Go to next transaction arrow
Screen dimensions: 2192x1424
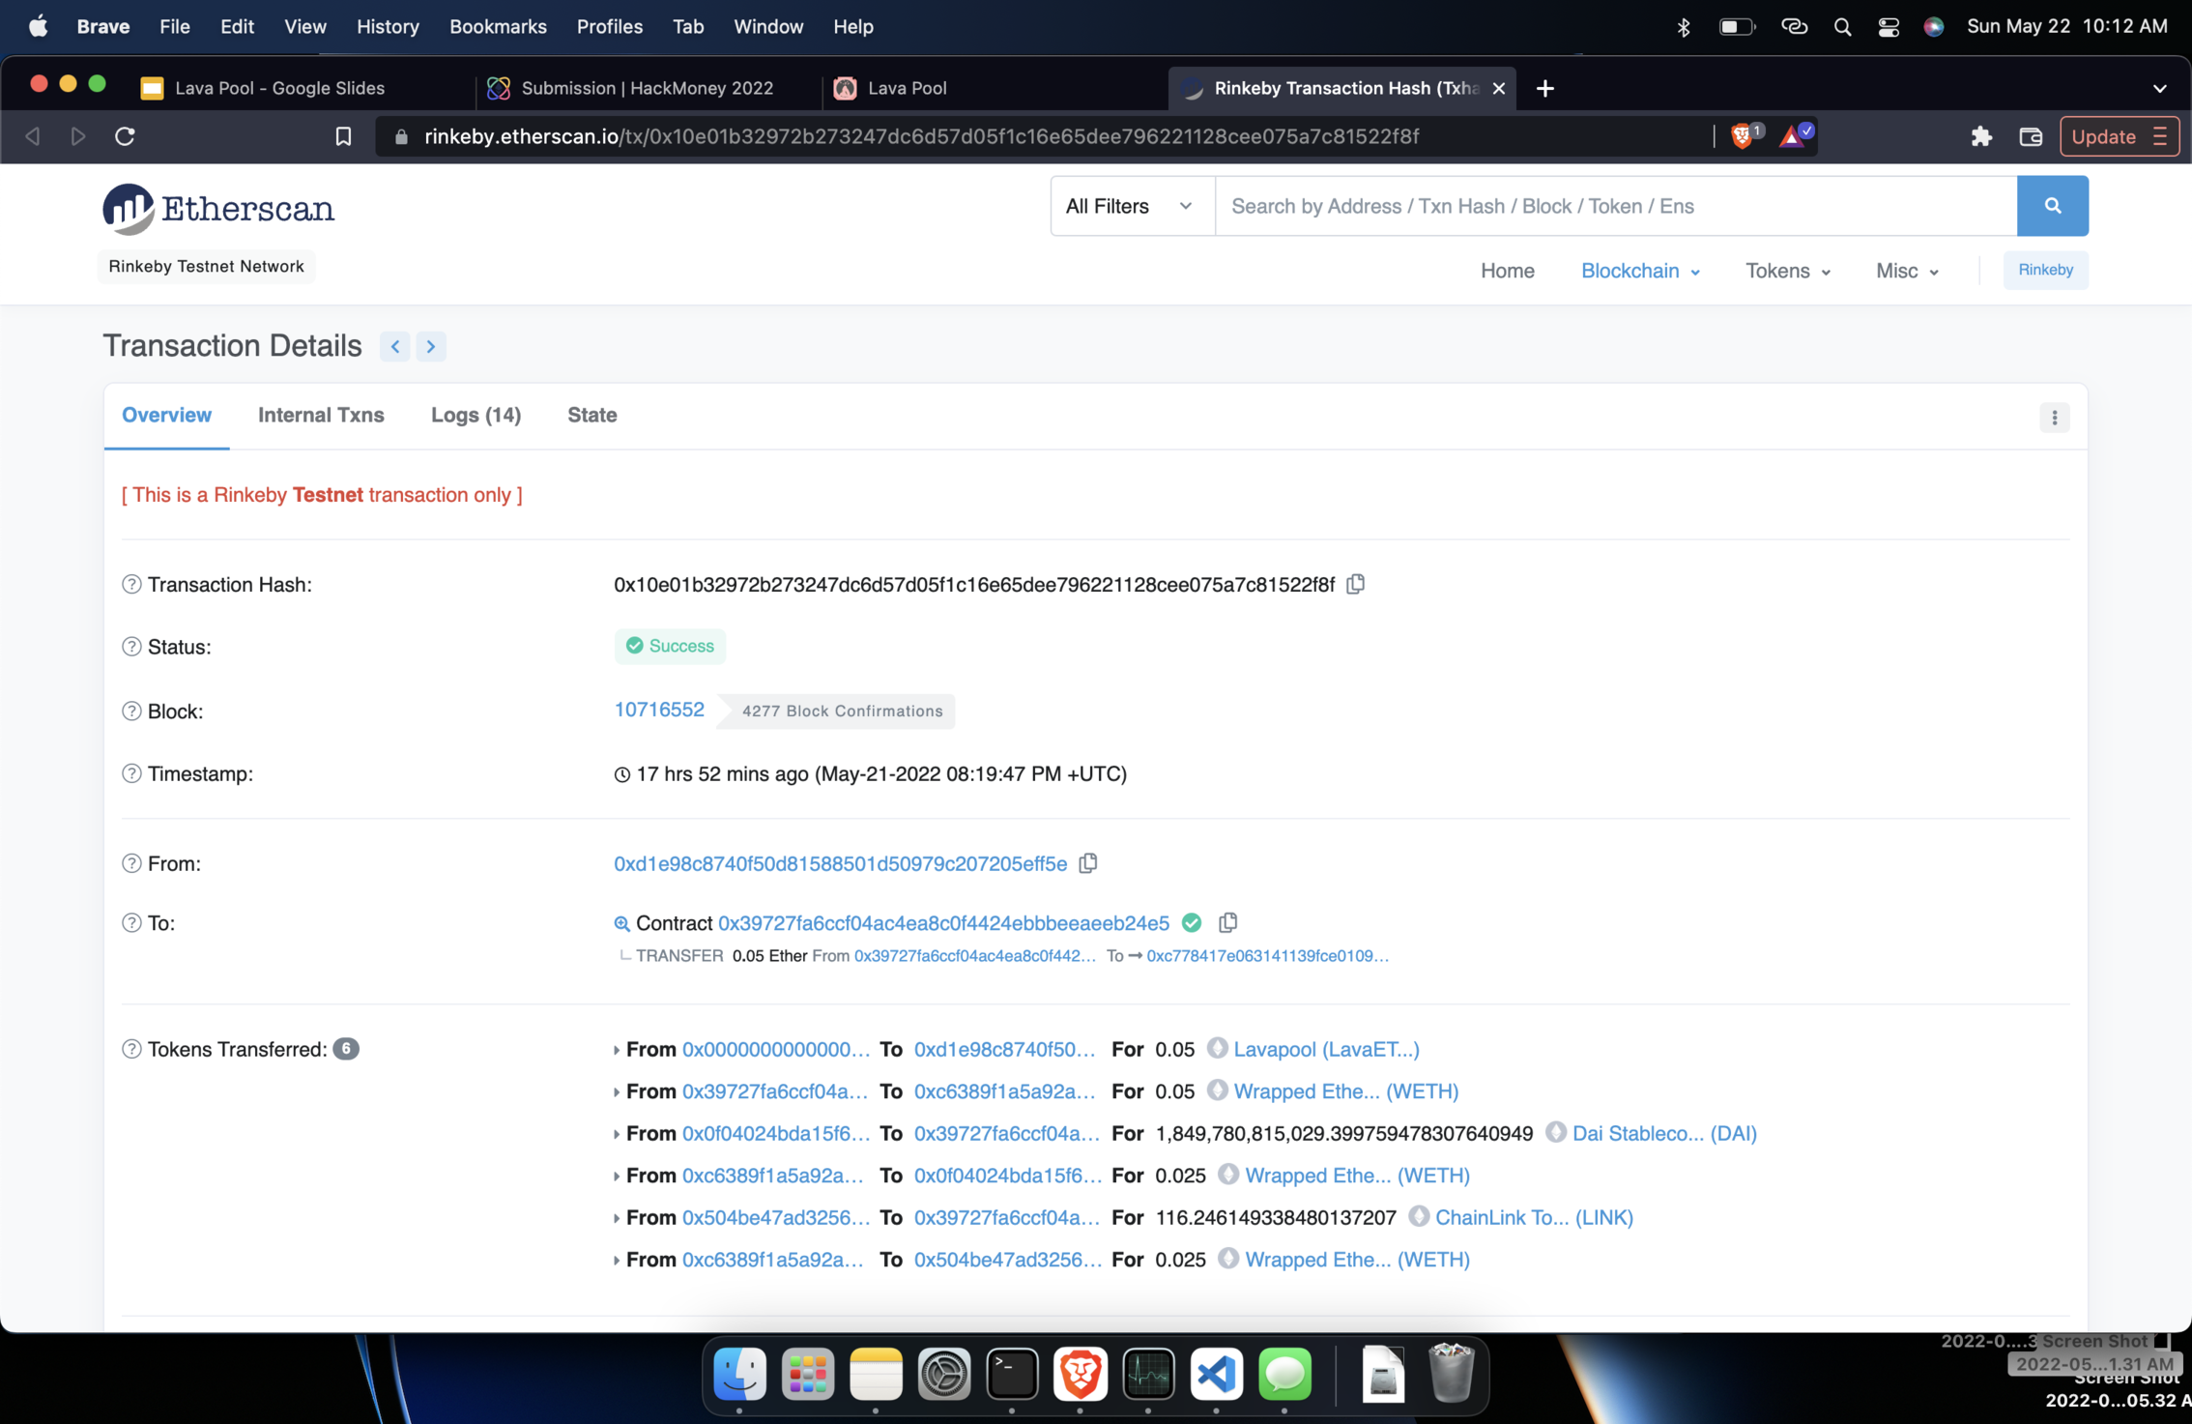pyautogui.click(x=431, y=346)
